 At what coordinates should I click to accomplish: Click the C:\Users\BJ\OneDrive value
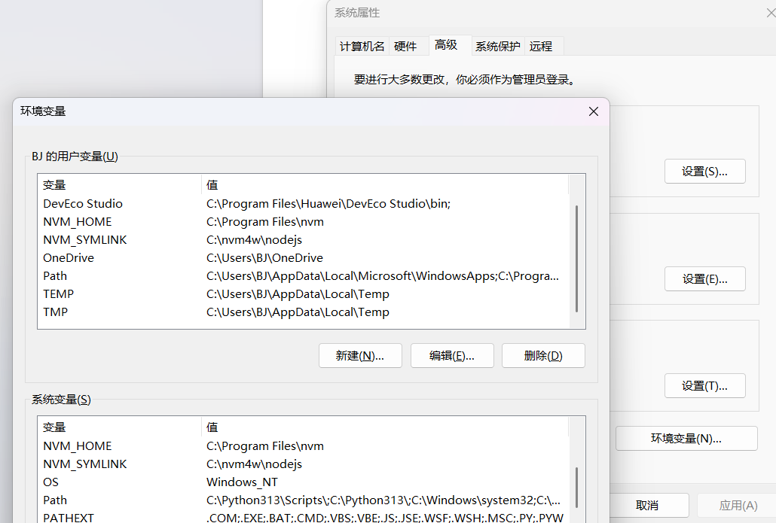pos(264,258)
